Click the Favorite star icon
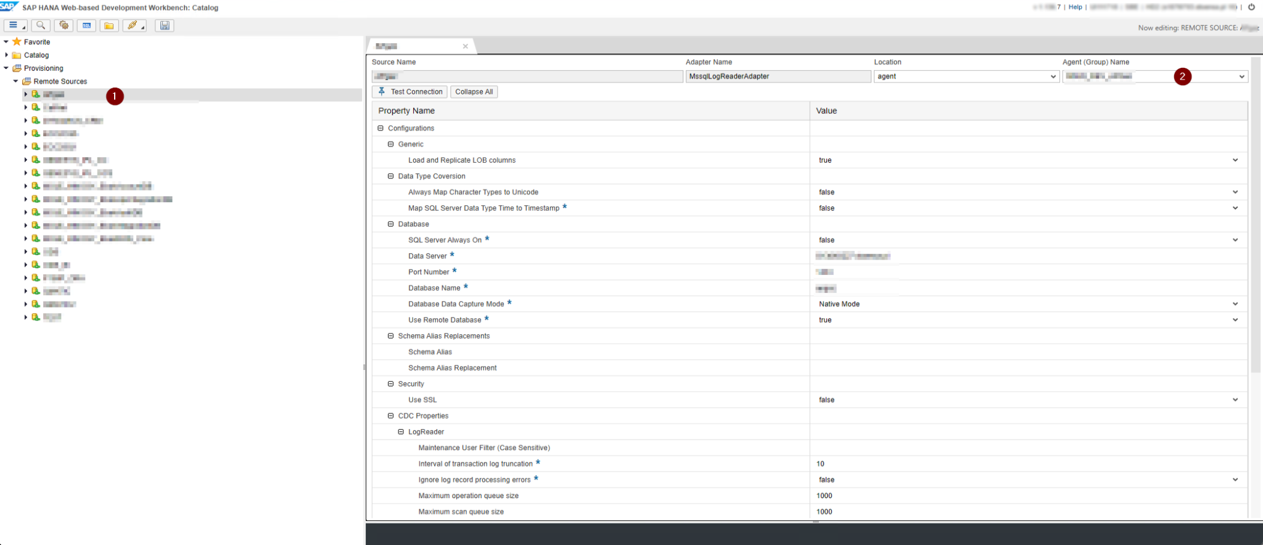 [x=17, y=41]
